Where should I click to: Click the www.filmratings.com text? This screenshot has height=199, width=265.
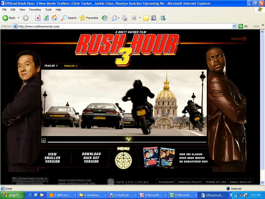[x=75, y=180]
